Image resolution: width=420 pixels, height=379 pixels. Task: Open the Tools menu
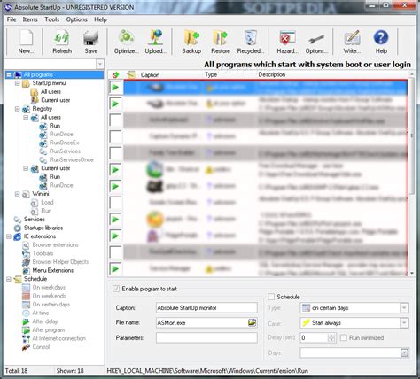[x=52, y=19]
